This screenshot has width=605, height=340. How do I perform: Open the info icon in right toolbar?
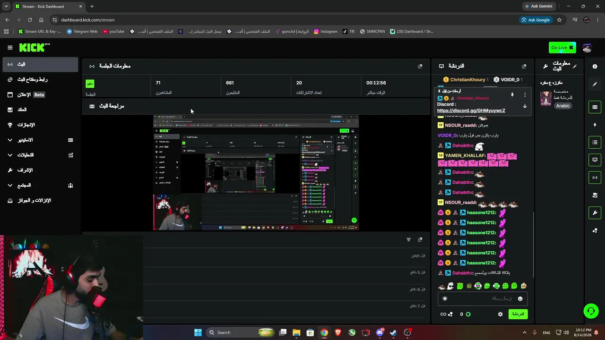[595, 67]
